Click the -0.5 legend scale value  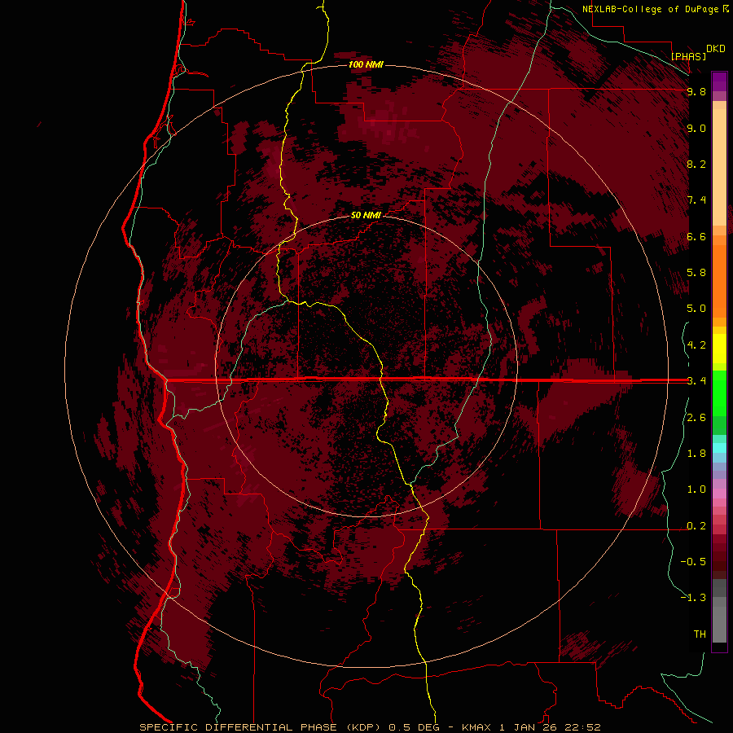(693, 562)
